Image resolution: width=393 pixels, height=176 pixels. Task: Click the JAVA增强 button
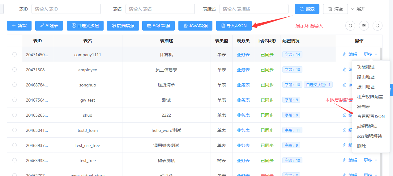(195, 26)
